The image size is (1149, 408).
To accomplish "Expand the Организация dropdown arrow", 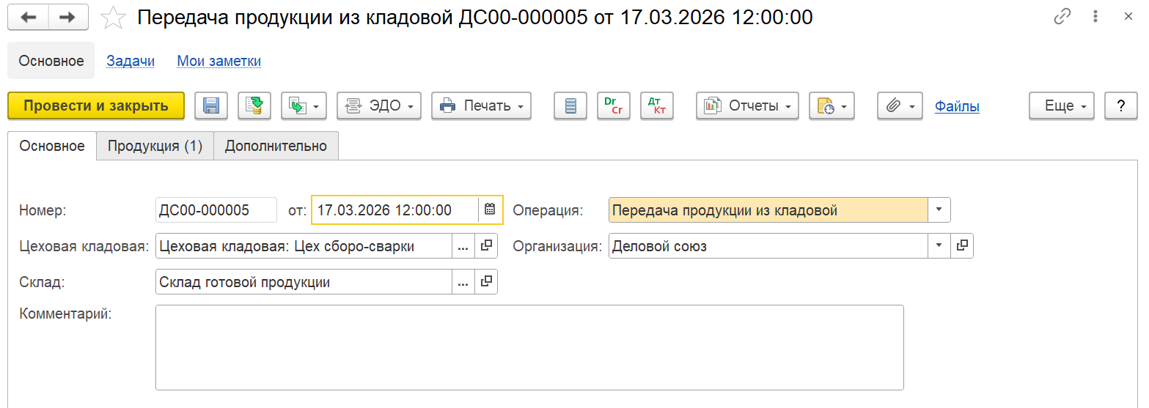I will pyautogui.click(x=939, y=246).
